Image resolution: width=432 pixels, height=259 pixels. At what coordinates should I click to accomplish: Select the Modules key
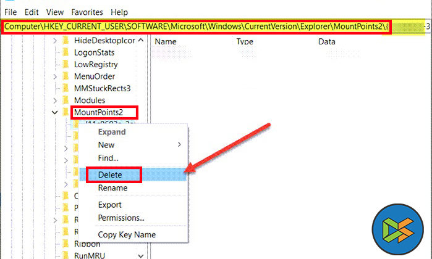pos(90,101)
